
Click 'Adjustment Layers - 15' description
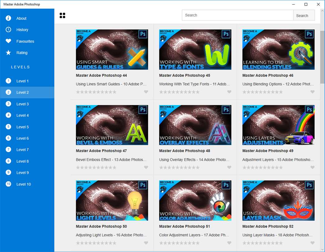(278, 160)
